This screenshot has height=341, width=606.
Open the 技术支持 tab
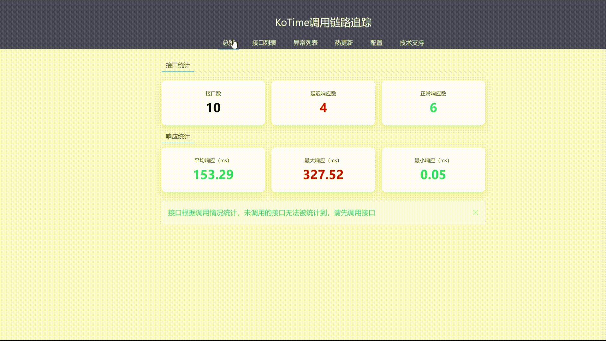click(412, 43)
